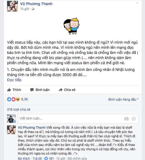Click the public globe privacy icon
Screen dimensions: 145x160
pos(33,9)
